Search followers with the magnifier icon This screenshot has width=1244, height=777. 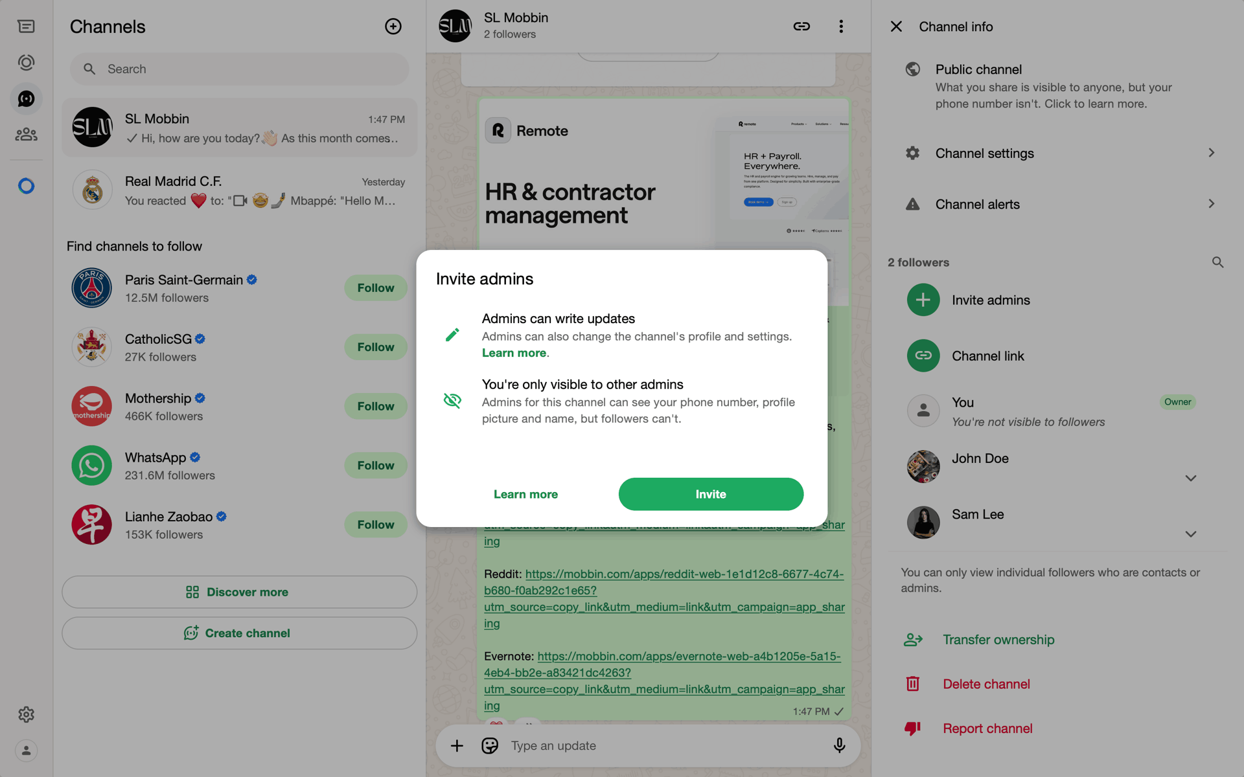[1217, 262]
